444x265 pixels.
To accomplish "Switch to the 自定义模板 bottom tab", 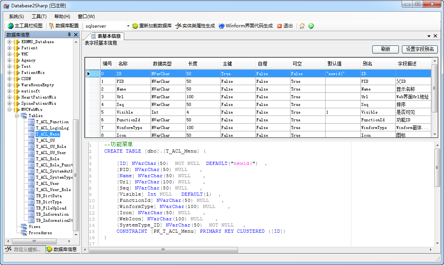I will point(25,249).
